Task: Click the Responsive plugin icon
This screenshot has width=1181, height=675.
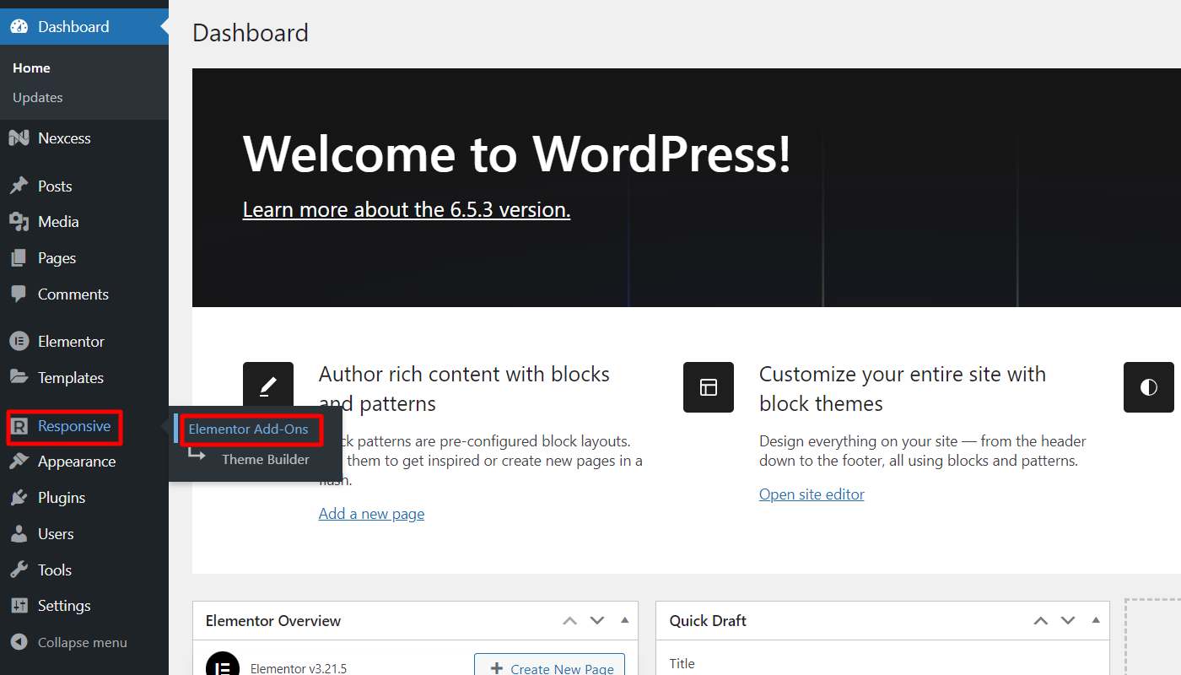Action: pyautogui.click(x=19, y=427)
